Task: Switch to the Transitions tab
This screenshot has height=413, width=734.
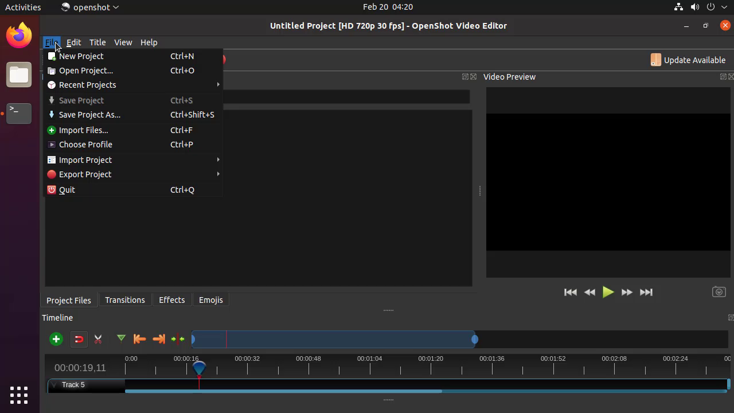Action: [124, 300]
